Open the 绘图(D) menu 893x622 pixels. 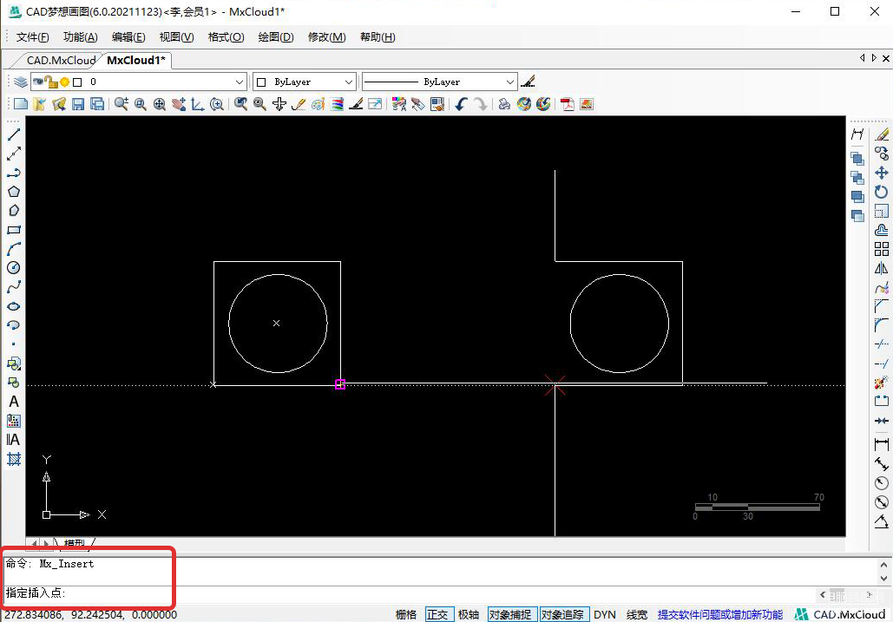click(276, 37)
